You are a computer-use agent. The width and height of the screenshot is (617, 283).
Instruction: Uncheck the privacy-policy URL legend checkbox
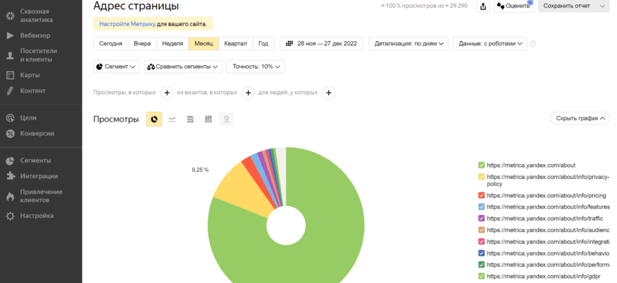pos(482,177)
